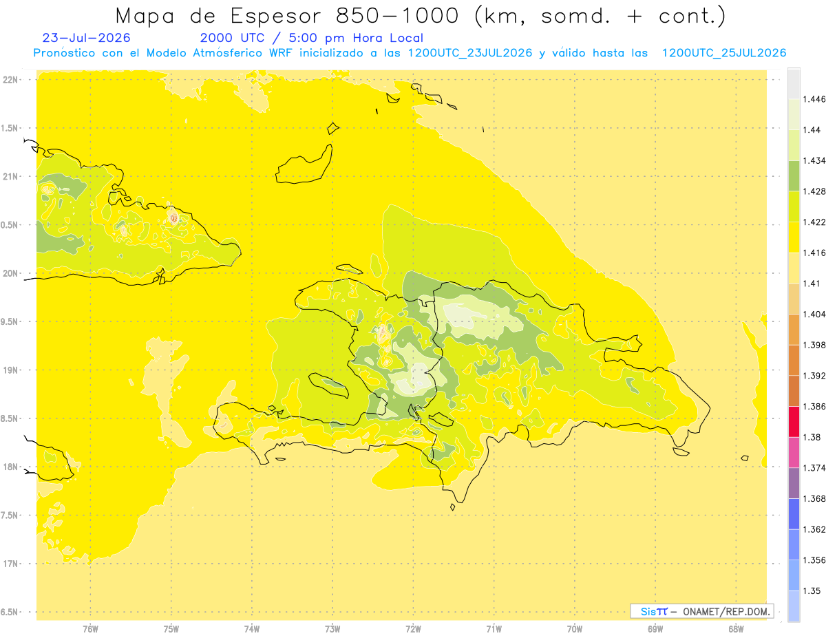This screenshot has height=638, width=826.
Task: Click latitude axis label "21N"
Action: [11, 177]
